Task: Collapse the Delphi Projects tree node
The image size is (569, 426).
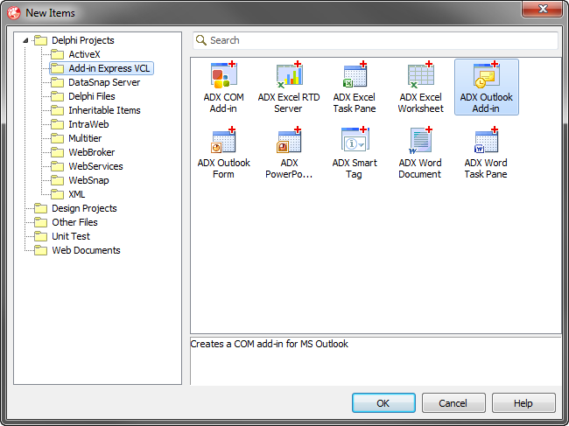Action: [x=25, y=40]
